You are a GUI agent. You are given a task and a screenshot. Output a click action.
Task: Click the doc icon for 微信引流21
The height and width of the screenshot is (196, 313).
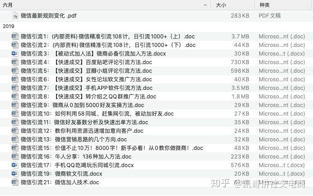[15, 182]
